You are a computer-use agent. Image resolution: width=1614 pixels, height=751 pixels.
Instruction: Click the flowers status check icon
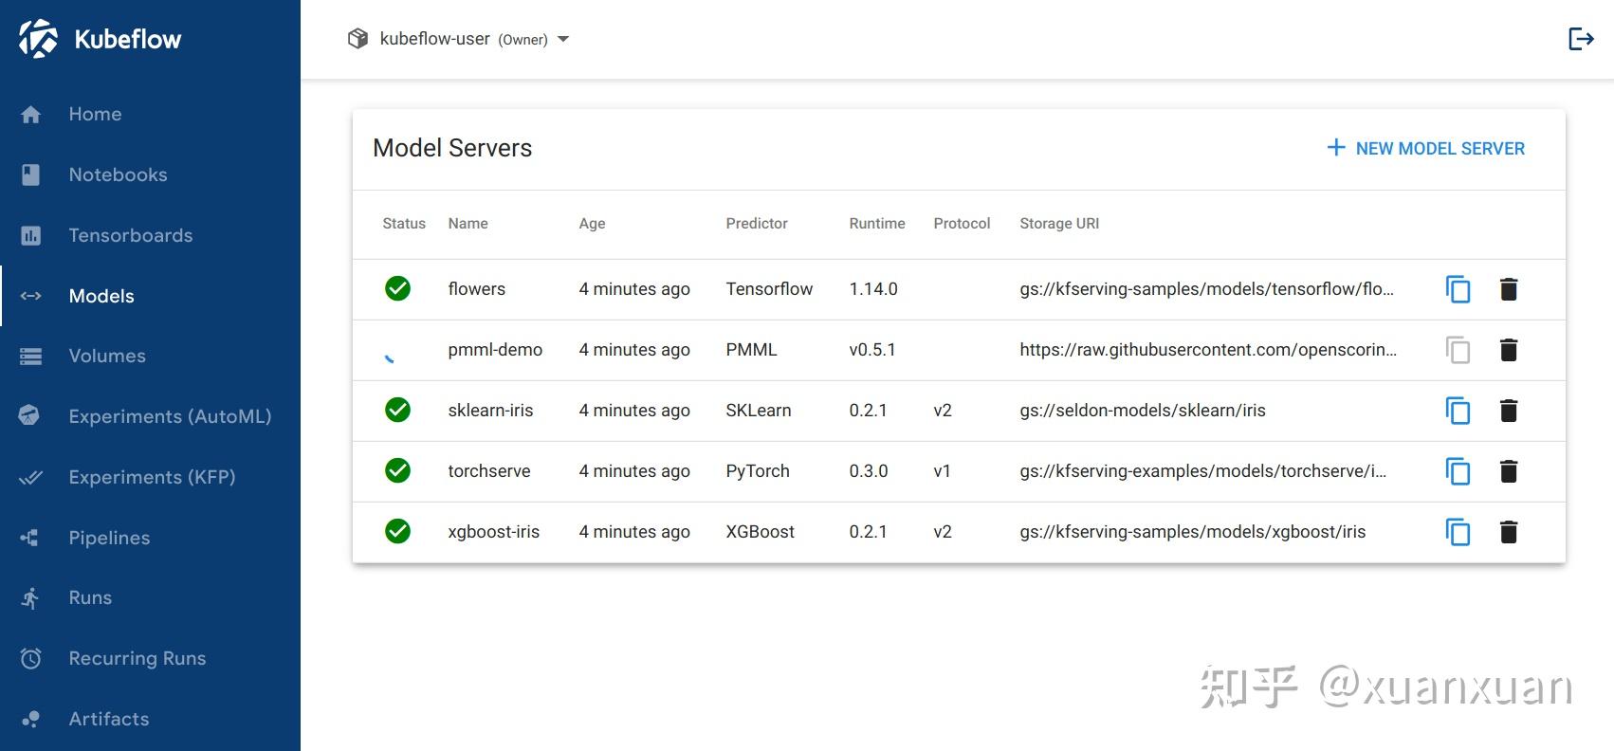pyautogui.click(x=398, y=288)
